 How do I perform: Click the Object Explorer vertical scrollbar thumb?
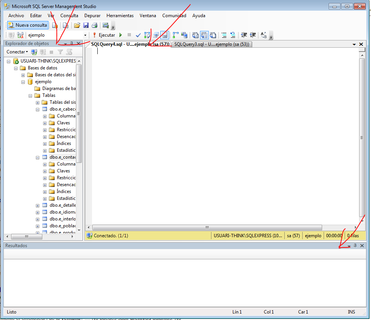point(79,114)
